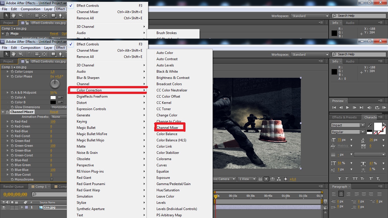388x218 pixels.
Task: Toggle stopwatch for Blue-Const property
Action: pyautogui.click(x=12, y=175)
